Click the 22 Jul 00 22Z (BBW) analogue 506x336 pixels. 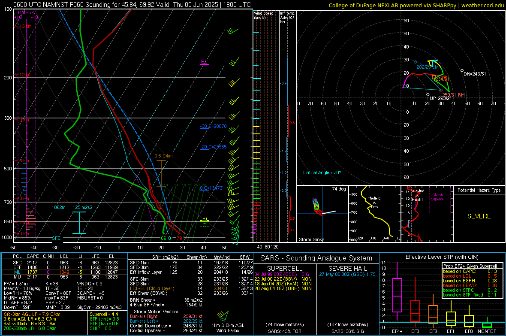[283, 279]
